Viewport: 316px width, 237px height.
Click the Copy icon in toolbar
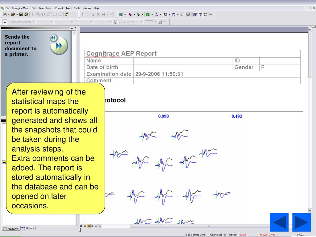coord(38,14)
